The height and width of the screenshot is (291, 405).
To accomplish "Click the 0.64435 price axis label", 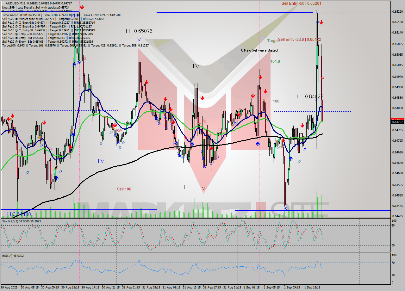I will coord(397,216).
